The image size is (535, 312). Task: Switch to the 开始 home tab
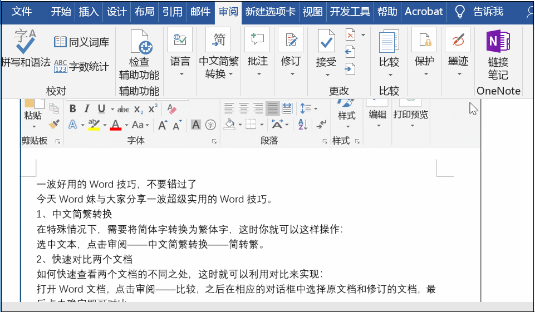(x=61, y=12)
